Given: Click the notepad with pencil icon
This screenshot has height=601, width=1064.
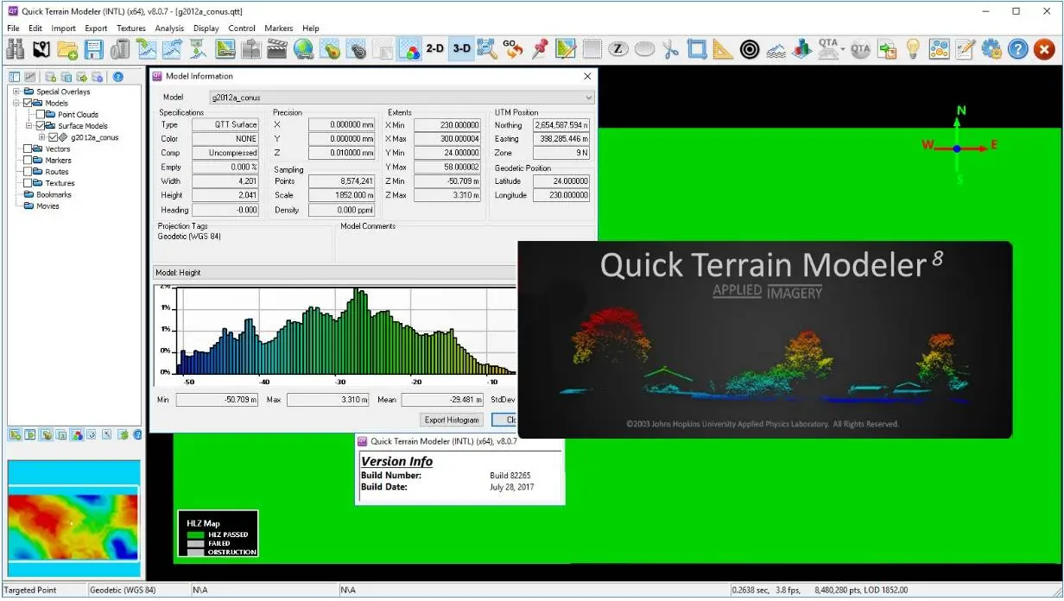Looking at the screenshot, I should click(966, 49).
